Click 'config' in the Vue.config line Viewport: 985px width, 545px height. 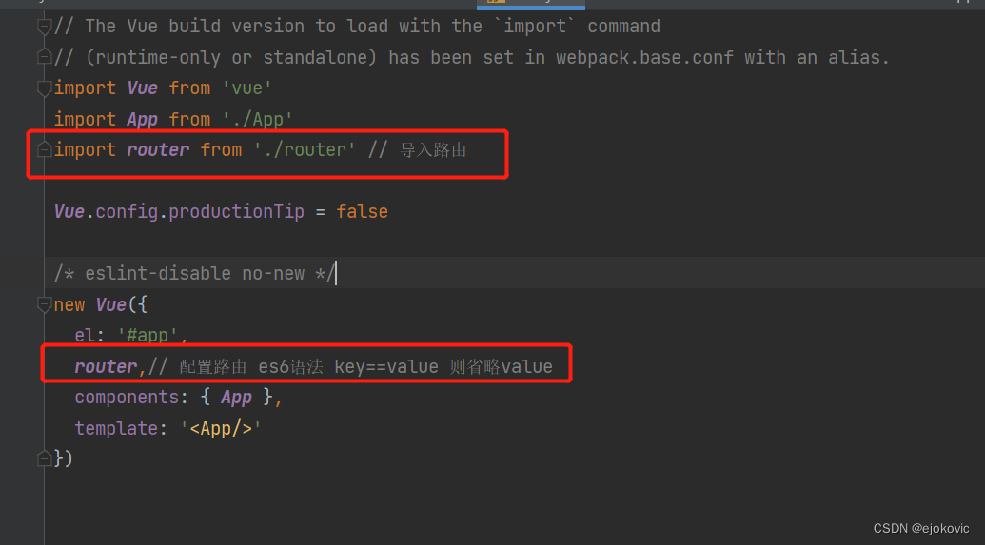(x=127, y=211)
